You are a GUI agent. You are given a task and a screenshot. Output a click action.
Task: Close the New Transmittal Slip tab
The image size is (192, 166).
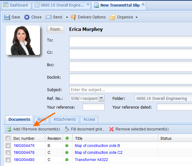143,4
